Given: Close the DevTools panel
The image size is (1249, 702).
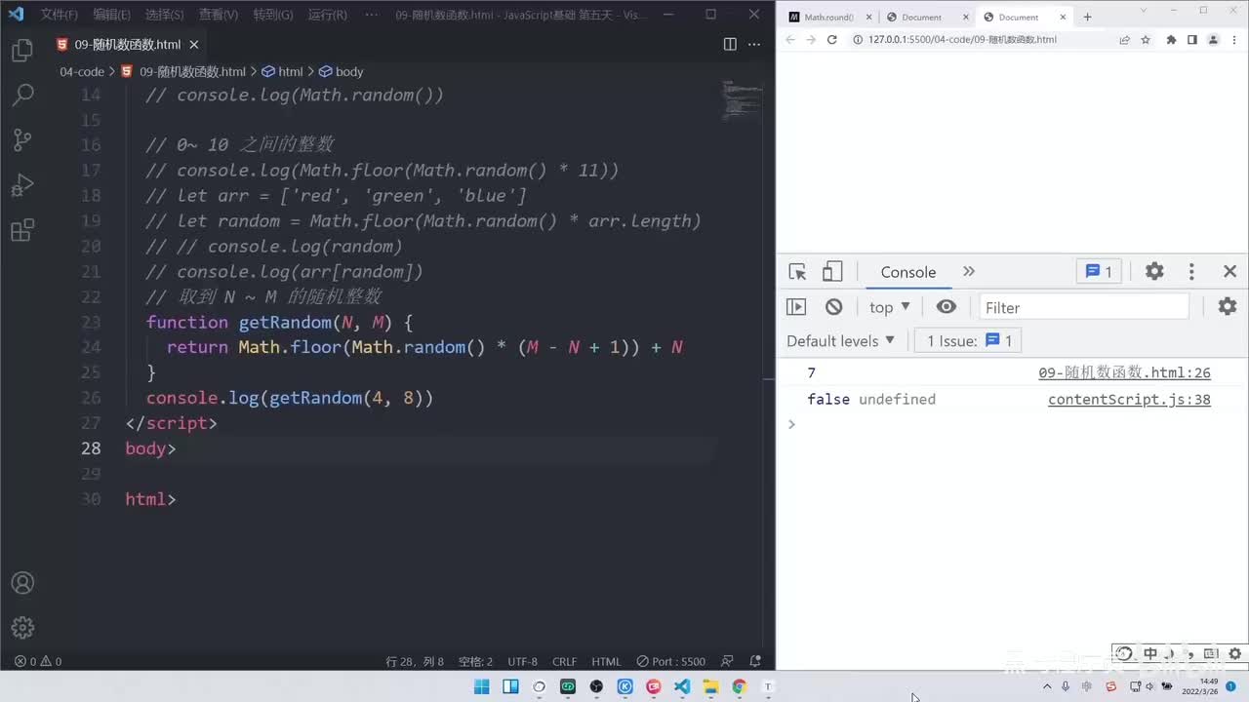Looking at the screenshot, I should 1229,272.
